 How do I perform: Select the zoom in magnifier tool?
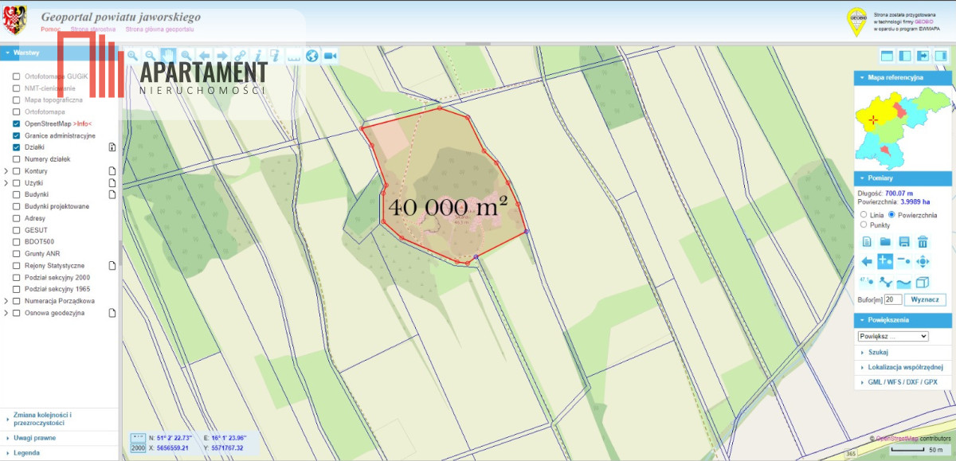132,56
